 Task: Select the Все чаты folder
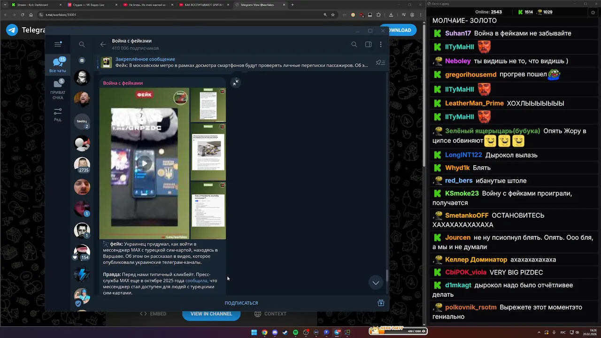coord(58,65)
